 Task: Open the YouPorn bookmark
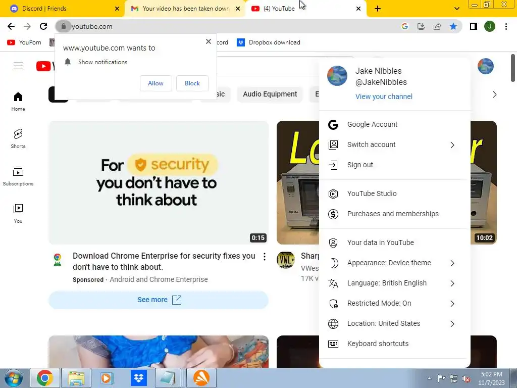(x=24, y=42)
